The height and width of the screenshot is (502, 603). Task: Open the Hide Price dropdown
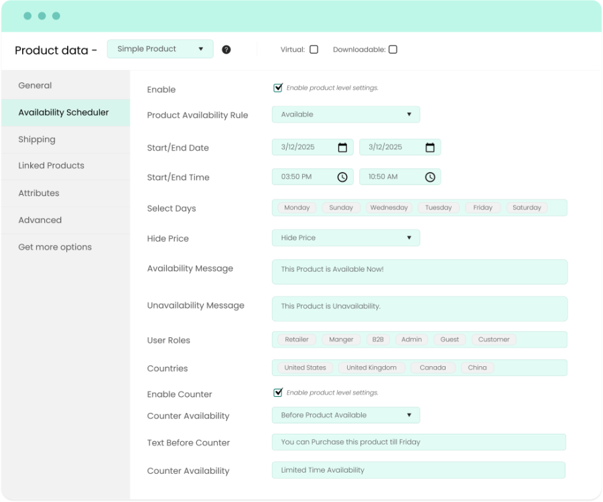tap(346, 238)
